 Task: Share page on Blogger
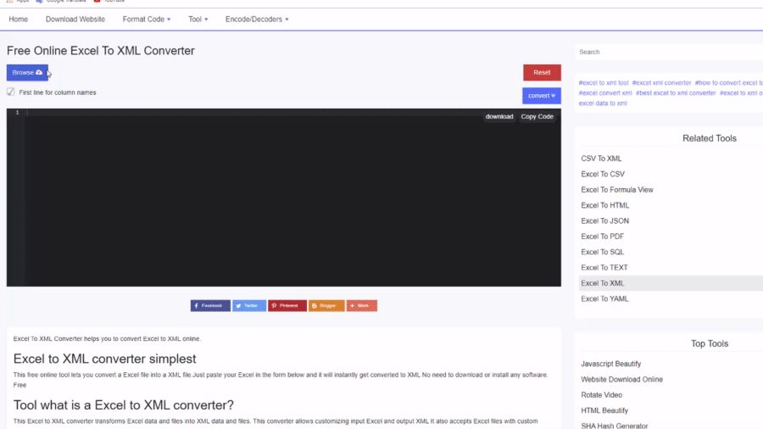tap(326, 305)
